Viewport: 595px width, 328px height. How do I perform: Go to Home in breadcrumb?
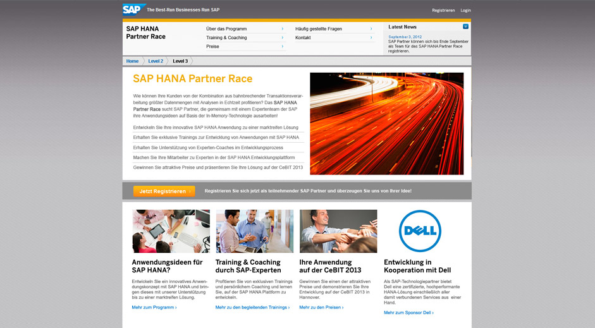(x=132, y=61)
